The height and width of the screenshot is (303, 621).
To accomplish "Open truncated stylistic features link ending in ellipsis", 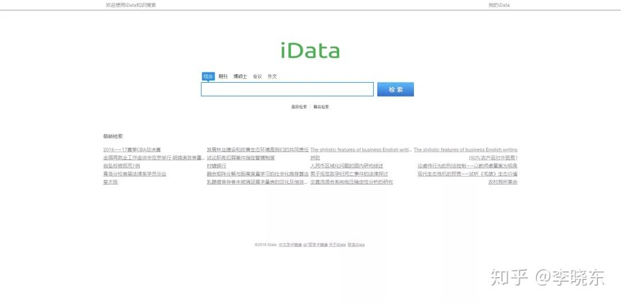I will point(361,149).
